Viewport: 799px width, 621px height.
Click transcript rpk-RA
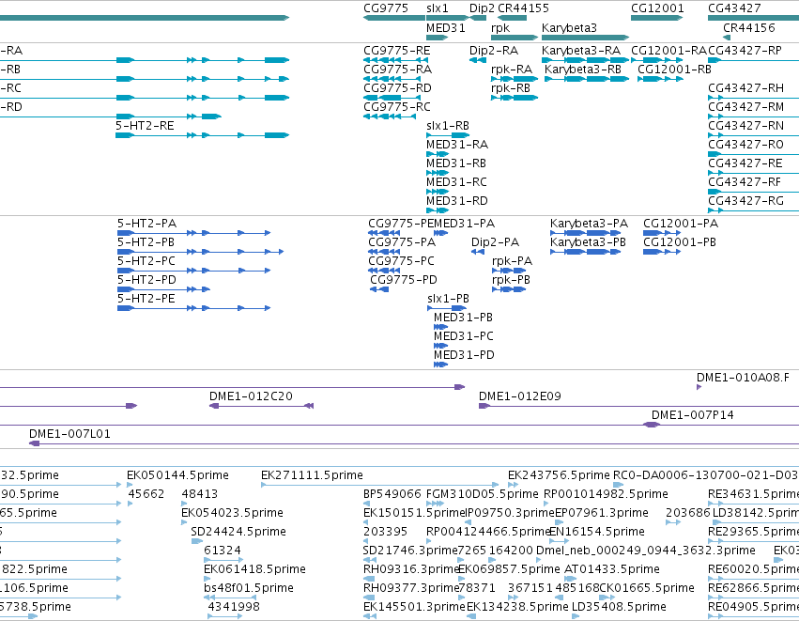click(x=515, y=79)
